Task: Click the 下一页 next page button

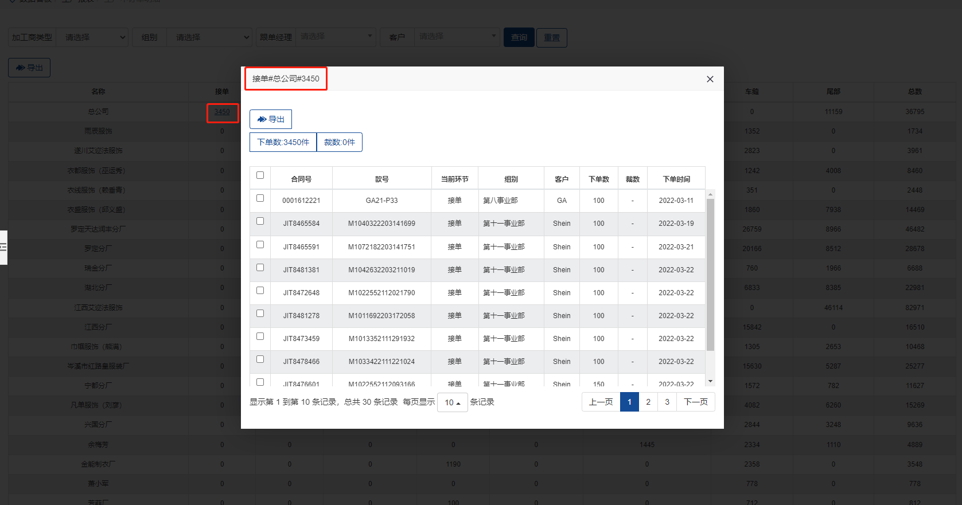Action: click(x=695, y=402)
